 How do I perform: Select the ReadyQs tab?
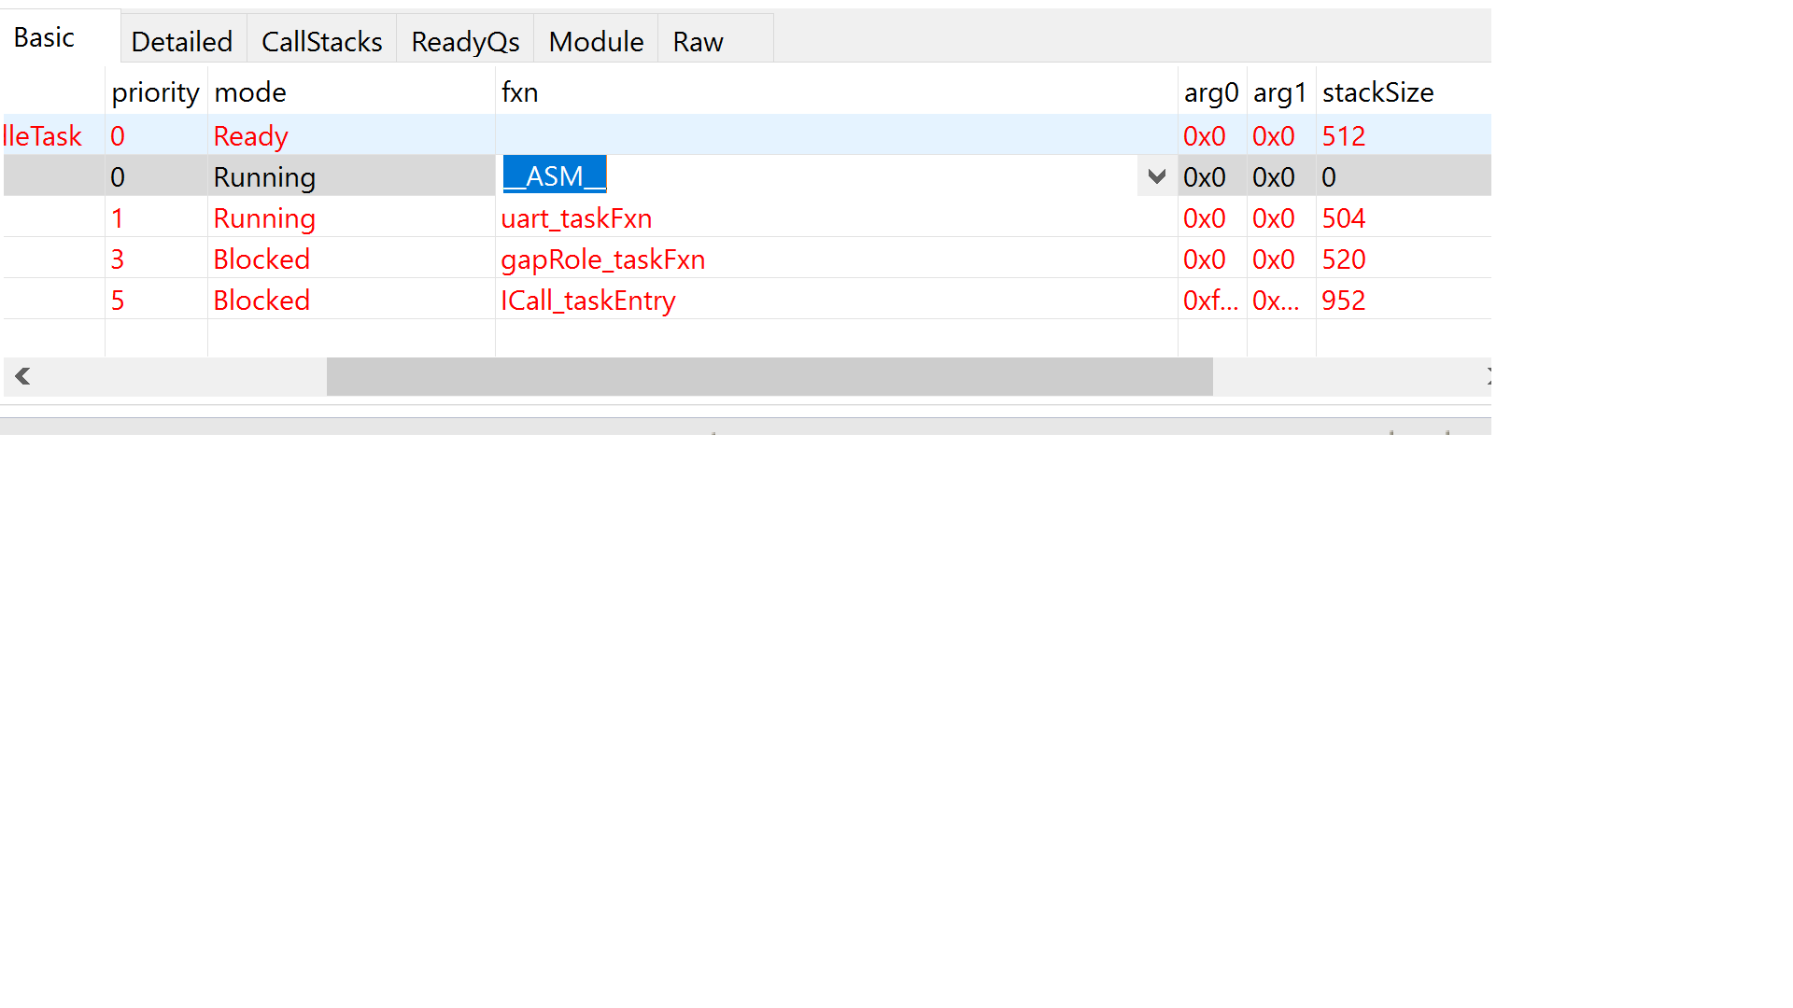[465, 41]
